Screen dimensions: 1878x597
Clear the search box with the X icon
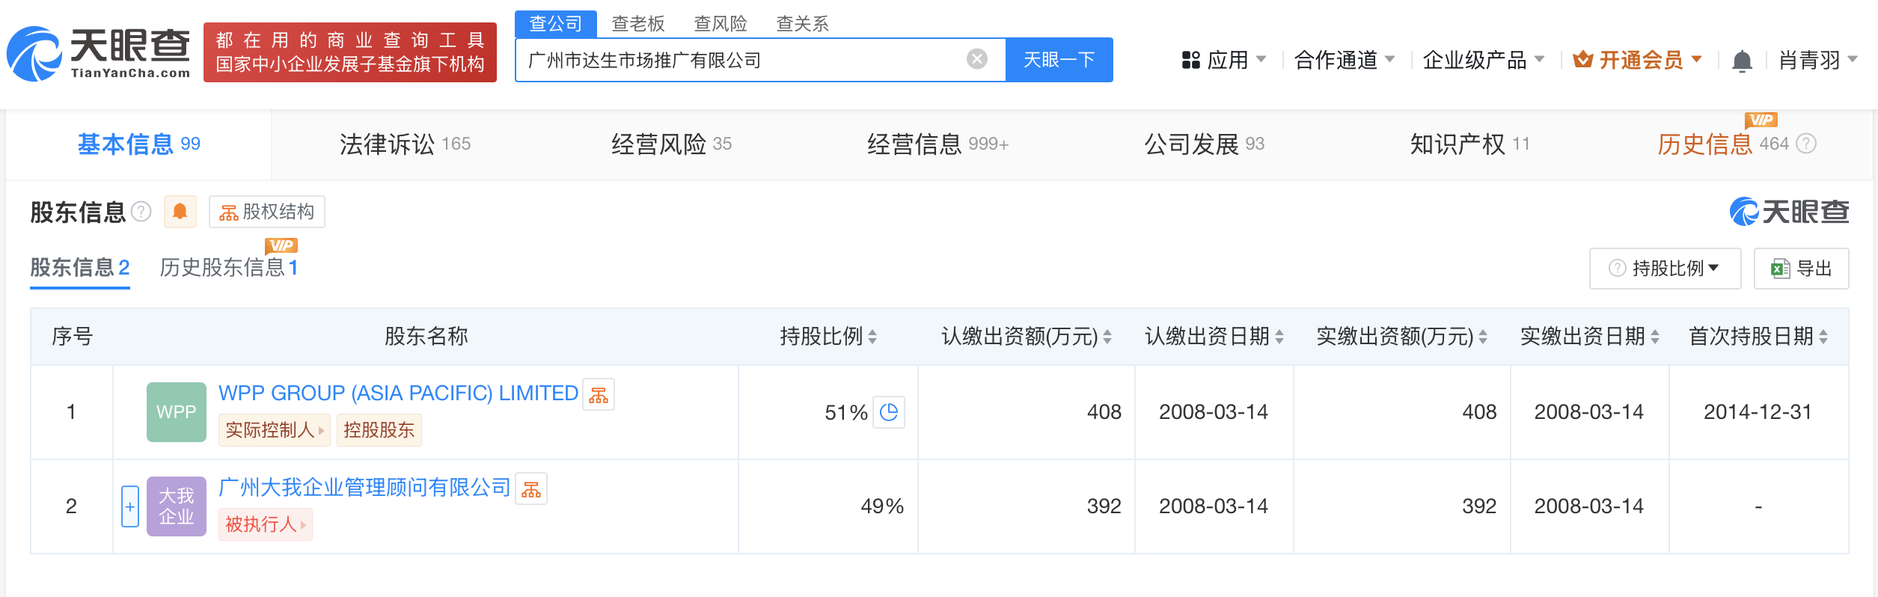coord(976,59)
